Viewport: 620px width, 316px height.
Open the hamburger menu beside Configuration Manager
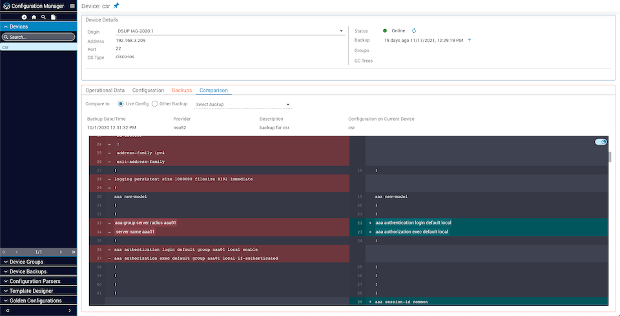click(x=72, y=6)
